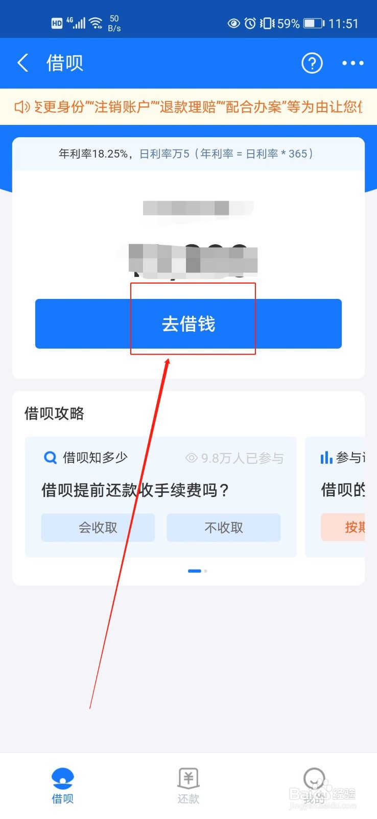The height and width of the screenshot is (819, 377).
Task: Tap the speaker announcement icon
Action: tap(22, 106)
